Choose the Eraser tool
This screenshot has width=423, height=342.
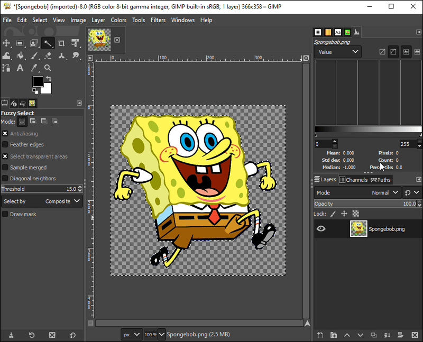coord(48,56)
